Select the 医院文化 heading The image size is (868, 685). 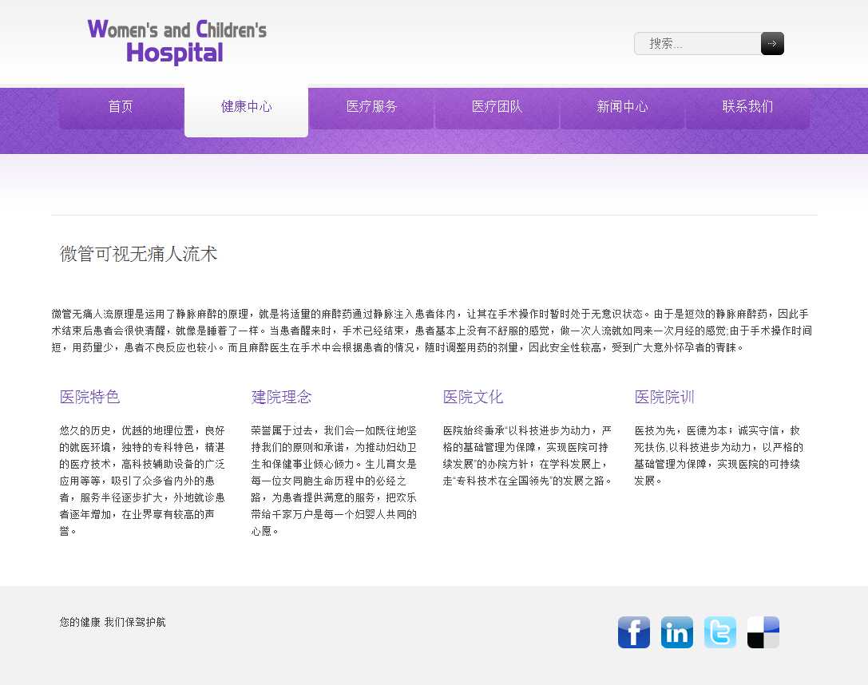(473, 397)
